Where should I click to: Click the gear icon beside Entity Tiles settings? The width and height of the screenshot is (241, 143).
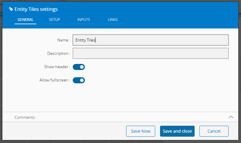click(x=11, y=9)
